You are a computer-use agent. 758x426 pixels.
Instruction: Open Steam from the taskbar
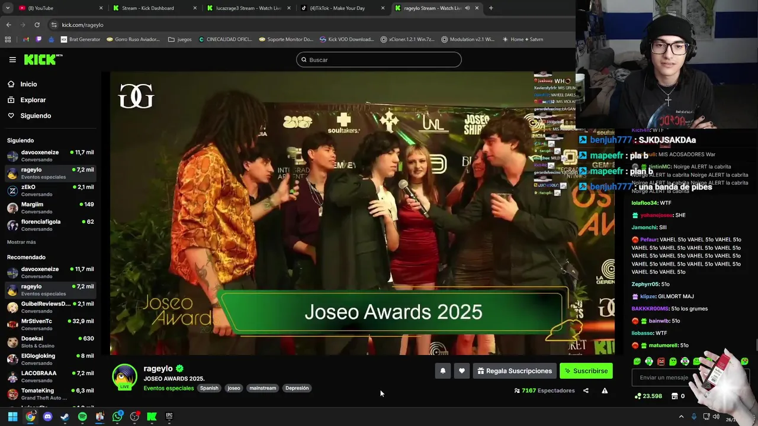pyautogui.click(x=65, y=417)
